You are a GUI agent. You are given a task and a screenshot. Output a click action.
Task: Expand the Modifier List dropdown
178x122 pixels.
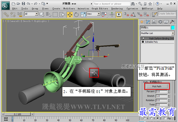tap(157, 33)
